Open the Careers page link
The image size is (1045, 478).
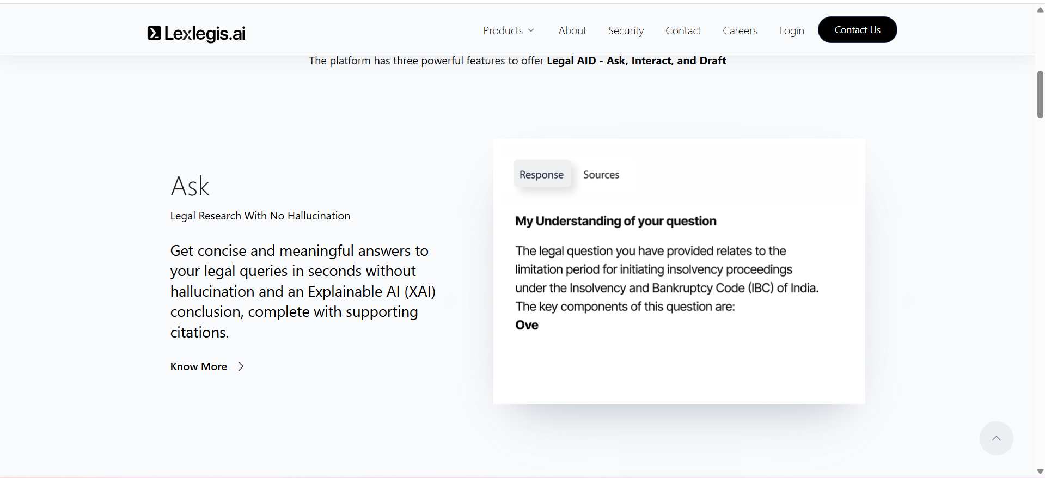click(740, 30)
